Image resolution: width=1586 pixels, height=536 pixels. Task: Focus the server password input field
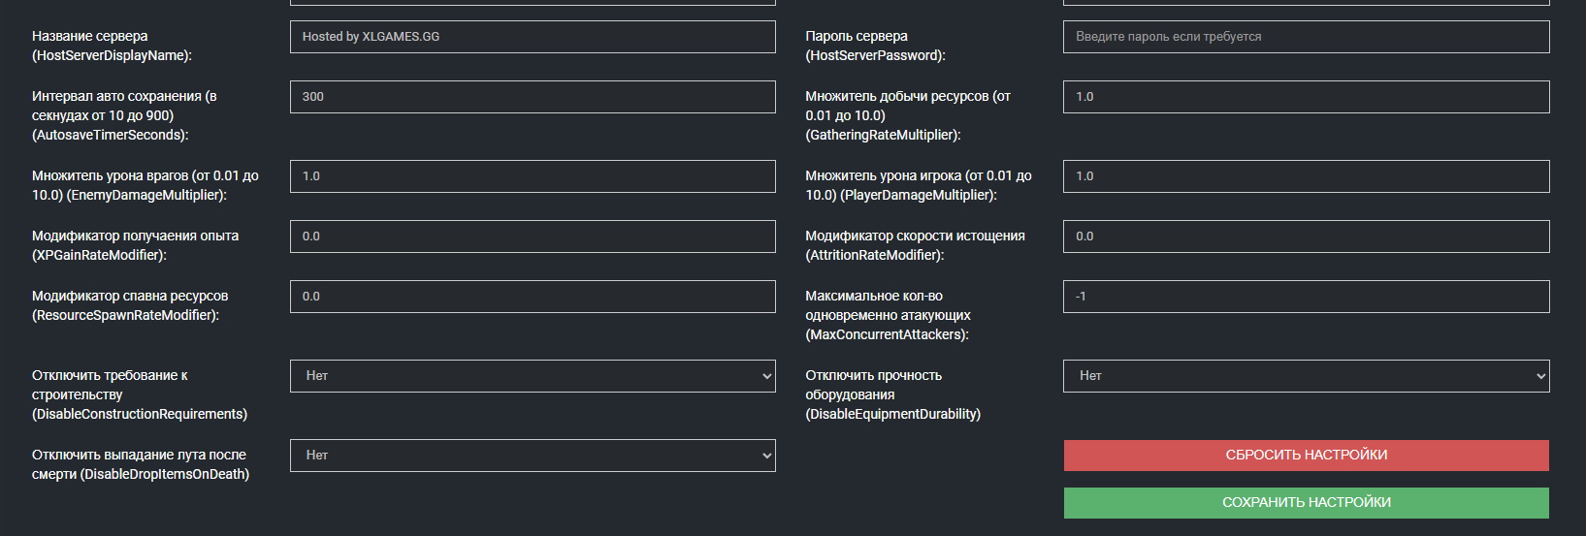tap(1306, 37)
